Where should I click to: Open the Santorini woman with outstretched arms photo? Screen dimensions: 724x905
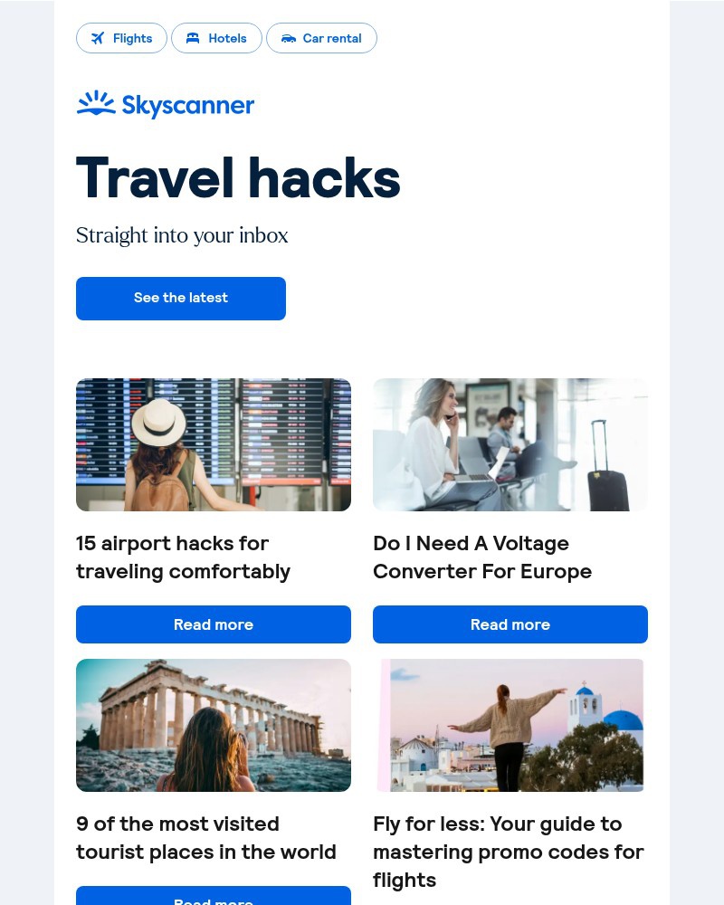tap(510, 725)
